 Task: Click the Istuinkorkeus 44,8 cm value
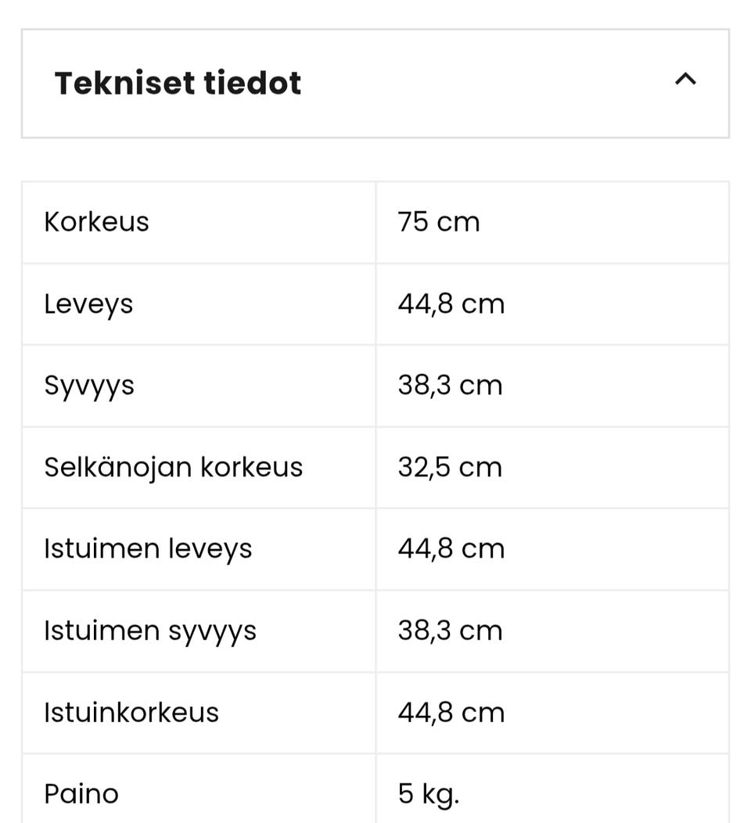coord(451,713)
